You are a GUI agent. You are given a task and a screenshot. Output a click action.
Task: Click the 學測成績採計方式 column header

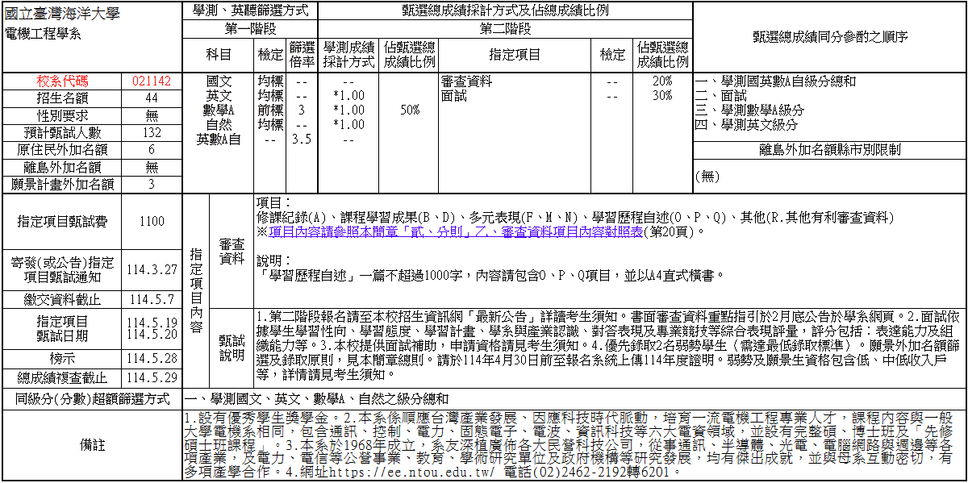[348, 55]
